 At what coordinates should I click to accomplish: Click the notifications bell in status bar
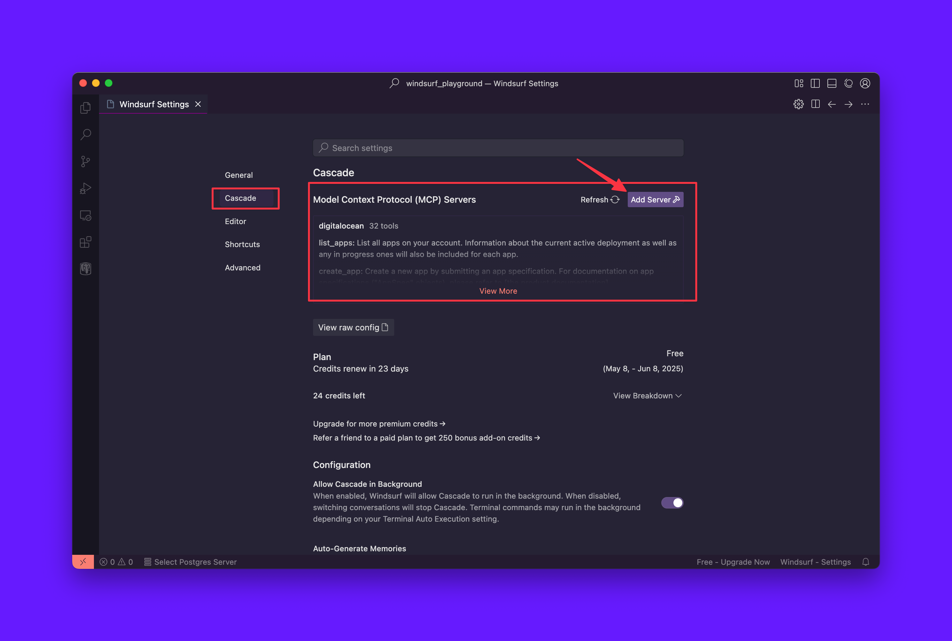(866, 562)
